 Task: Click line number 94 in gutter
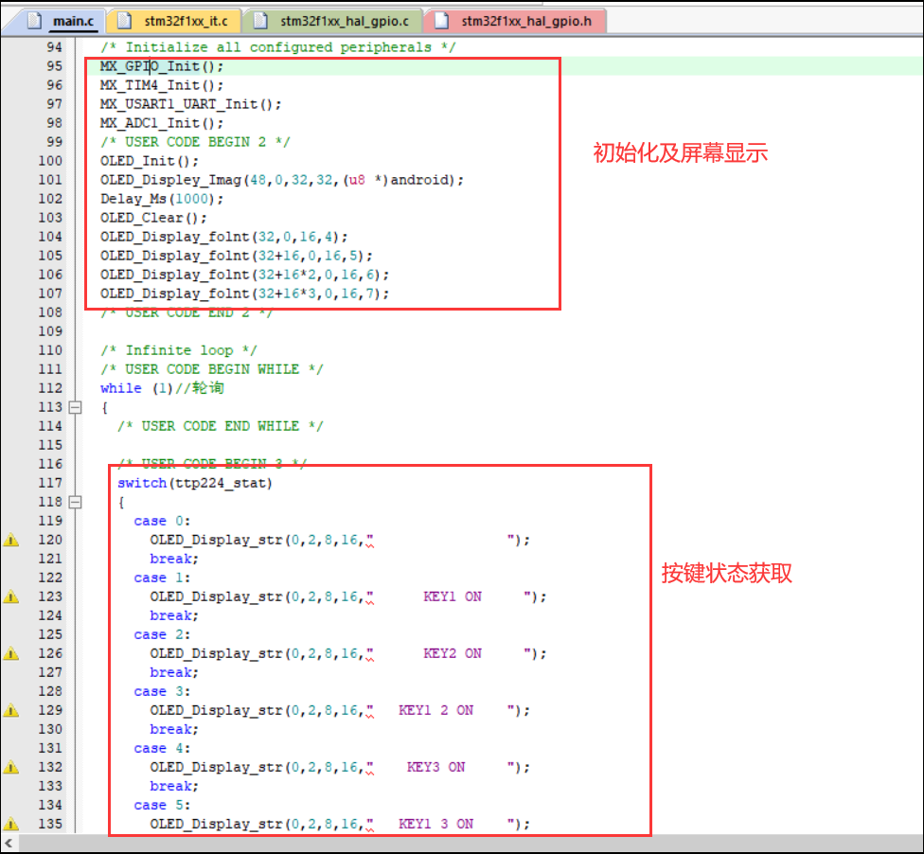[x=54, y=47]
